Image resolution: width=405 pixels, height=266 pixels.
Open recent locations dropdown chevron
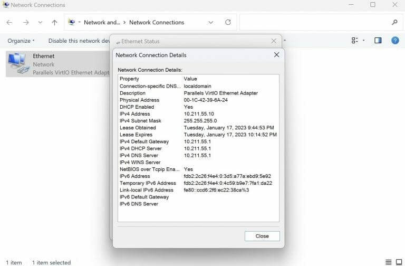(40, 23)
